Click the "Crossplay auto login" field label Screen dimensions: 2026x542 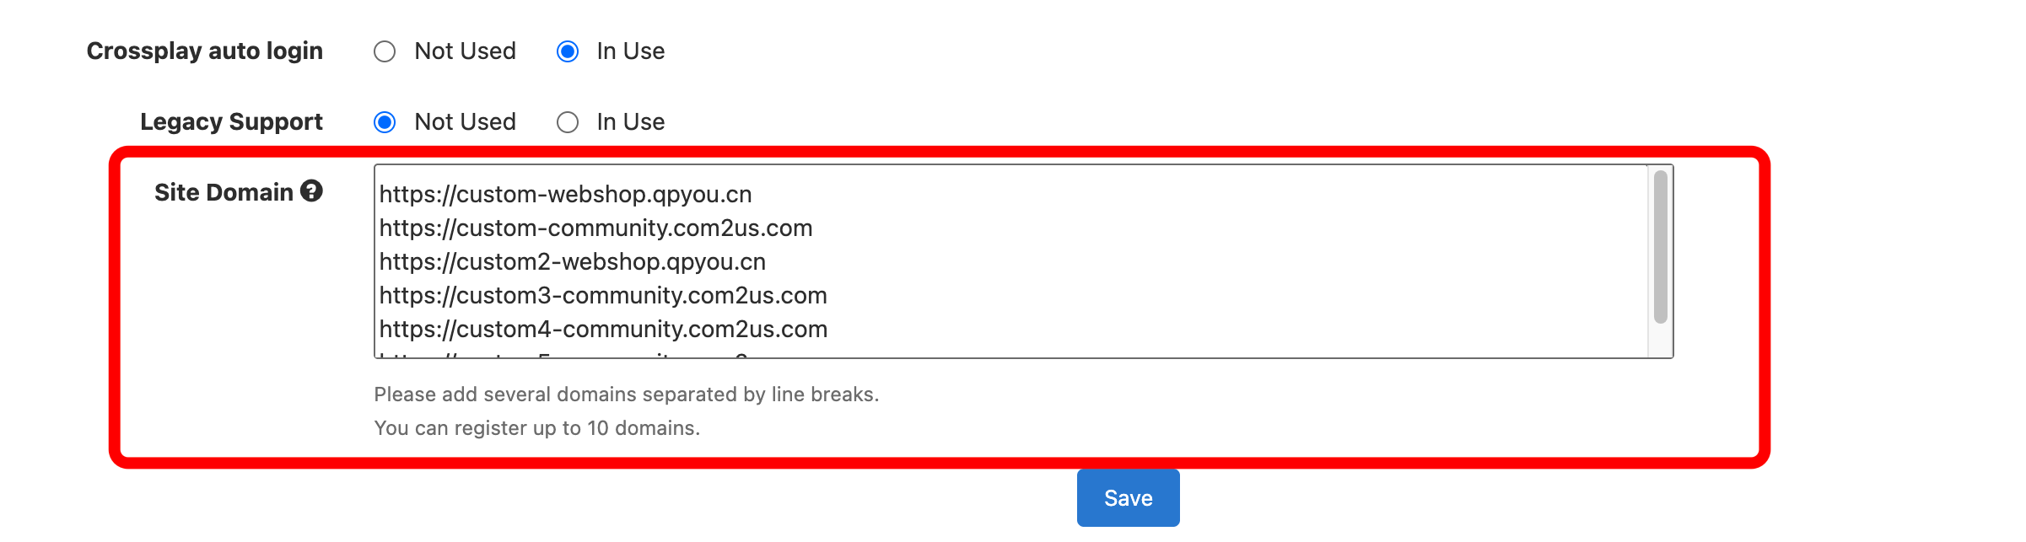[x=205, y=51]
